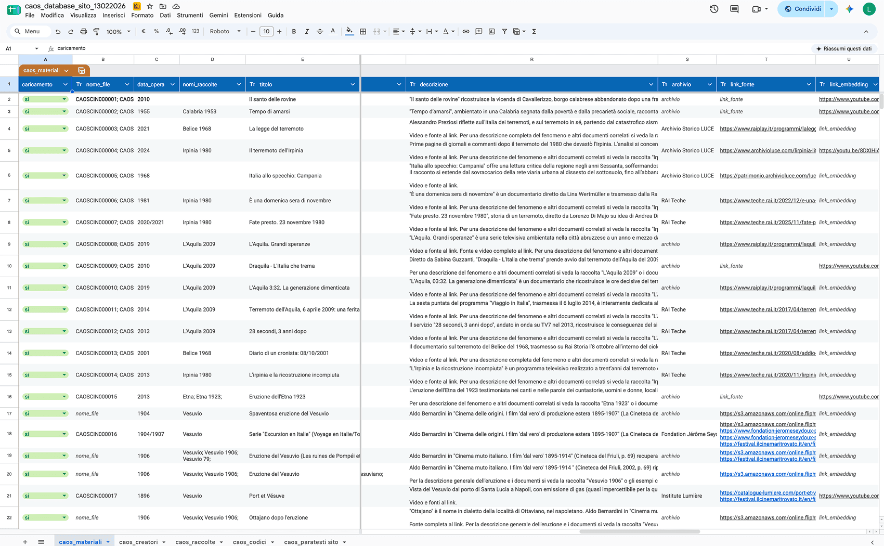Open the Formato menu

click(142, 15)
